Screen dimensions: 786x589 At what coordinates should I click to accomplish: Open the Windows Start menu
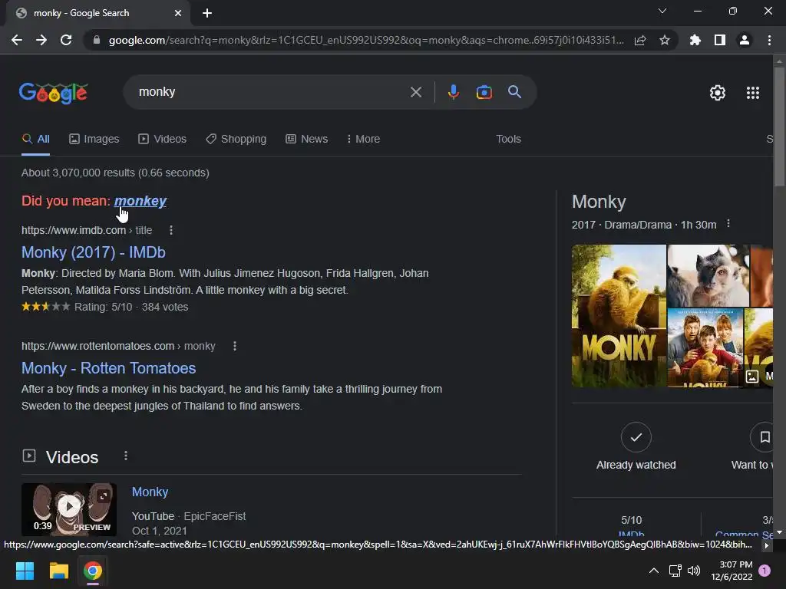pyautogui.click(x=25, y=571)
